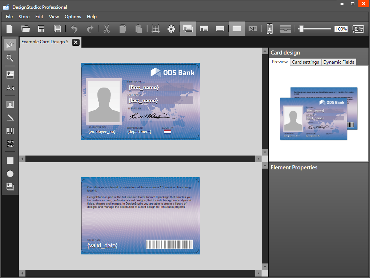
Task: Switch to front side only view icon
Action: (x=204, y=29)
